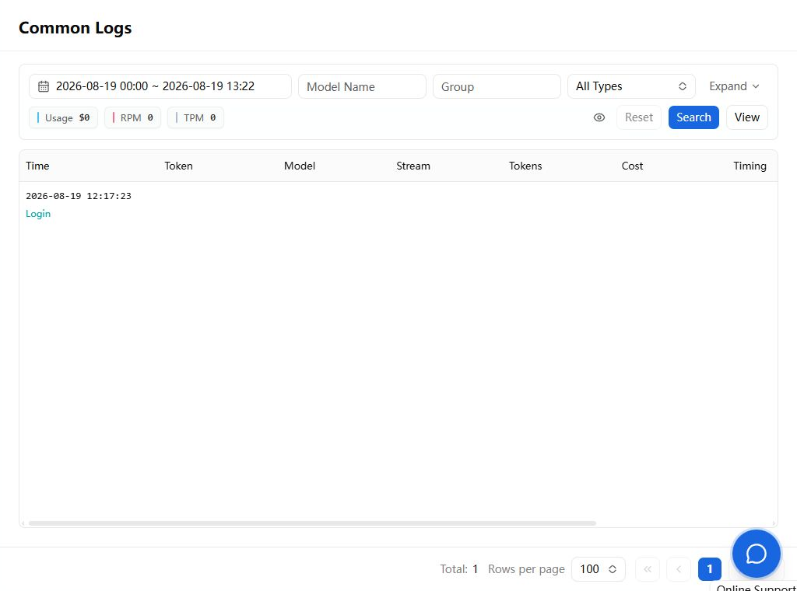Click the Stream column header
The width and height of the screenshot is (797, 591).
[x=413, y=166]
